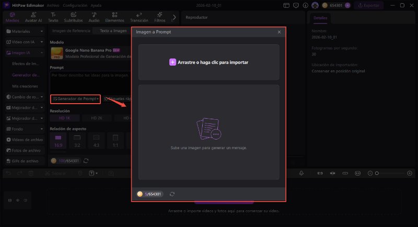Go to the Audio tab
The image size is (418, 227).
coord(94,17)
